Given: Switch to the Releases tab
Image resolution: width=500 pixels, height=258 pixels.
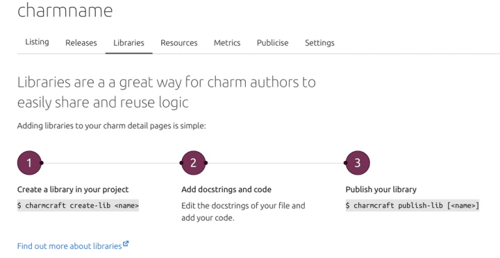Looking at the screenshot, I should (81, 43).
